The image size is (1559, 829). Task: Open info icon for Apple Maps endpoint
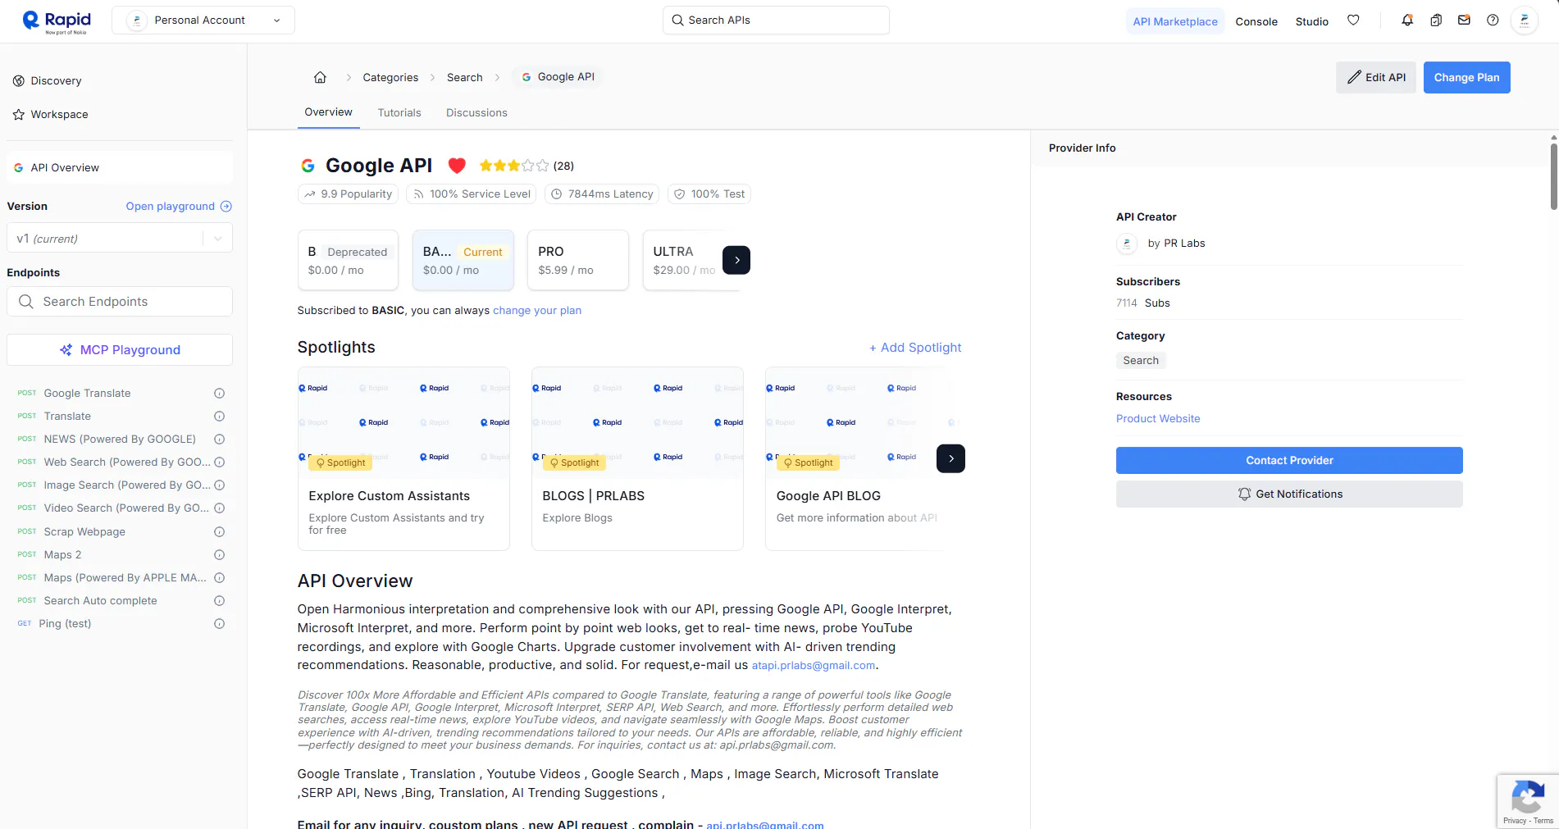(x=219, y=578)
